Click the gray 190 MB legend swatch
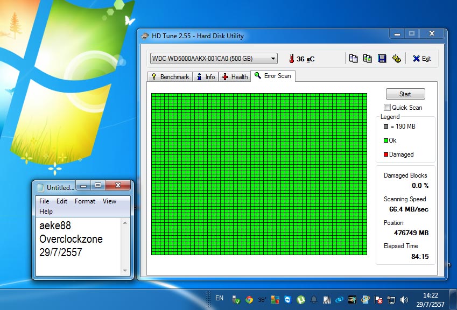Viewport: 457px width, 310px height. [386, 126]
